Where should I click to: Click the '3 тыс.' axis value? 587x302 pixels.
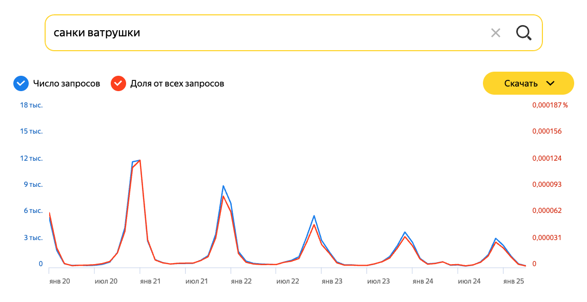(33, 238)
